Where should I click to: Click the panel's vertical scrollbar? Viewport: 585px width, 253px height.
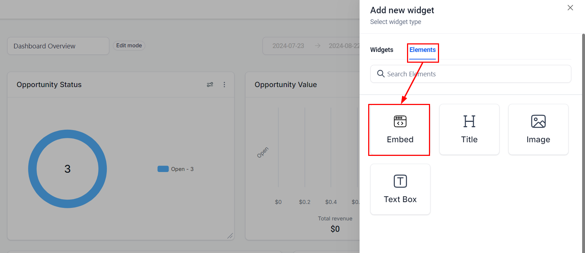[x=583, y=143]
